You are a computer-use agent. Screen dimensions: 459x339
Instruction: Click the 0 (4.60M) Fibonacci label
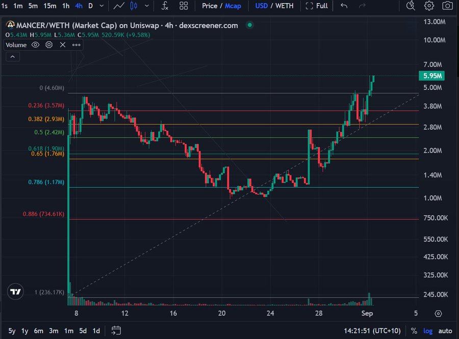click(52, 88)
